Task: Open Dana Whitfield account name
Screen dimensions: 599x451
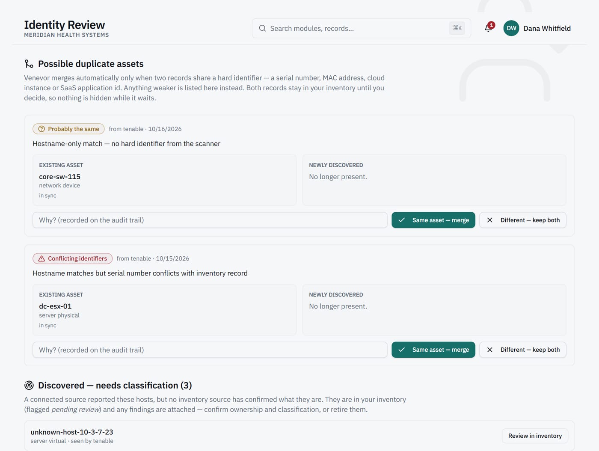Action: coord(547,28)
